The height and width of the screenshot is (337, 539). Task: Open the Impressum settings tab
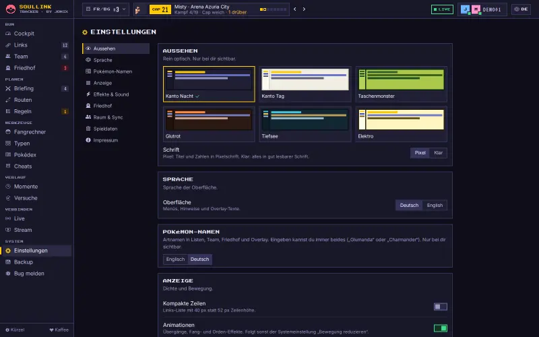(x=116, y=140)
